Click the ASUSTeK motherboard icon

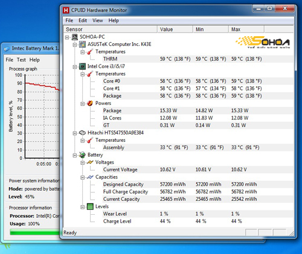point(83,44)
